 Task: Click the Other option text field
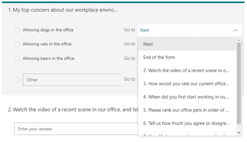(72, 80)
